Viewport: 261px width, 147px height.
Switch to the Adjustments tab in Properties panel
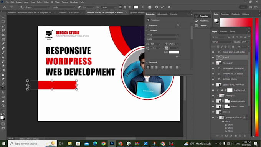[162, 14]
